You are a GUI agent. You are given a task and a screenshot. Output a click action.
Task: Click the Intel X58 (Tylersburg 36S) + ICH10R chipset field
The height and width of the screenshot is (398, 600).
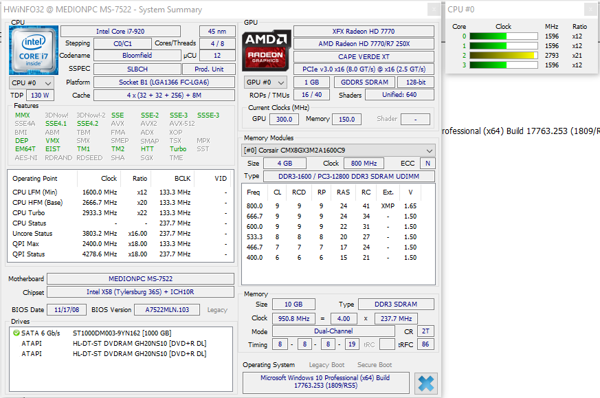[x=140, y=292]
